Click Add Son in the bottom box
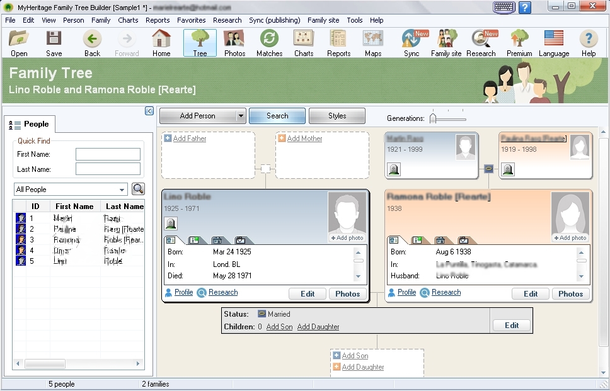Image resolution: width=610 pixels, height=391 pixels. pyautogui.click(x=355, y=356)
